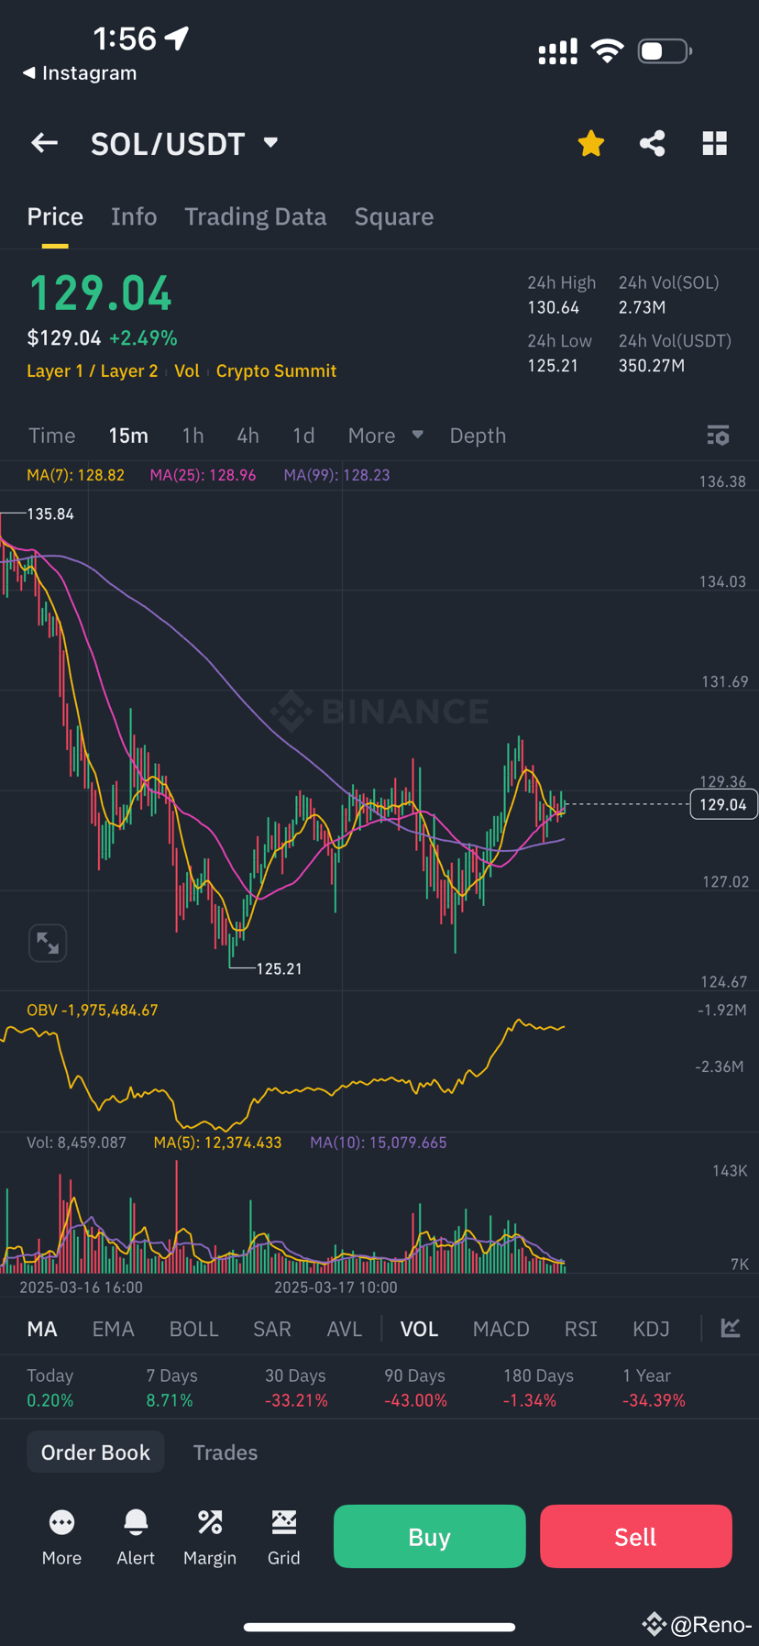The width and height of the screenshot is (759, 1646).
Task: Switch to the Depth chart view
Action: [x=478, y=436]
